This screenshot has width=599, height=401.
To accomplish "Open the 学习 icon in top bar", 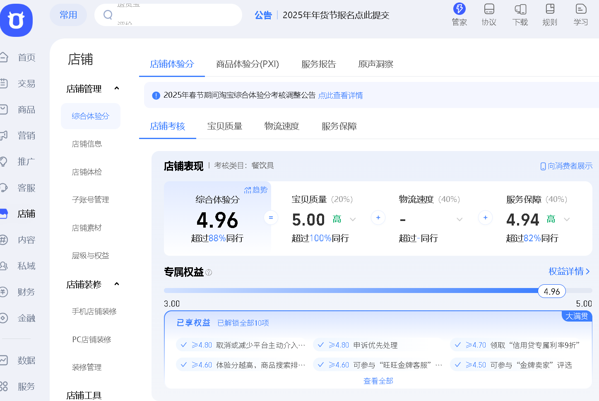I will tap(581, 9).
